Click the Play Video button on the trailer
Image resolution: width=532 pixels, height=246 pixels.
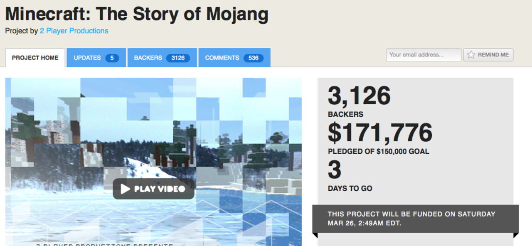pyautogui.click(x=153, y=189)
